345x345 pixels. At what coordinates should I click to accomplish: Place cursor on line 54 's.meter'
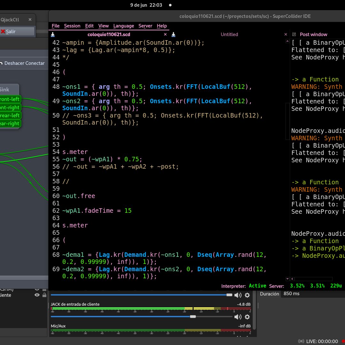[75, 152]
